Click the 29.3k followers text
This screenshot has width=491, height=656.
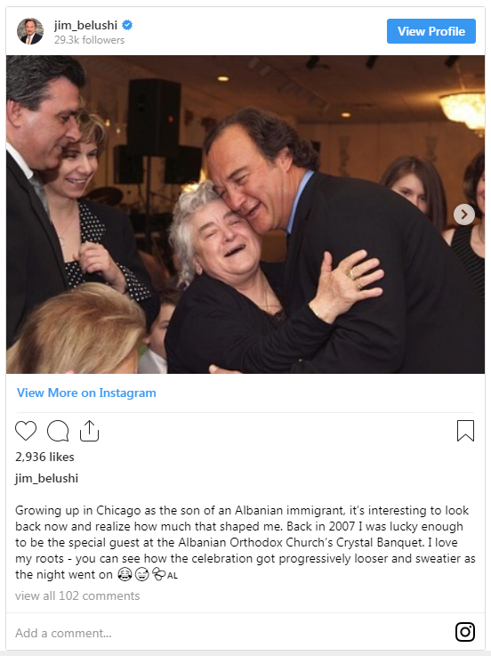point(89,40)
